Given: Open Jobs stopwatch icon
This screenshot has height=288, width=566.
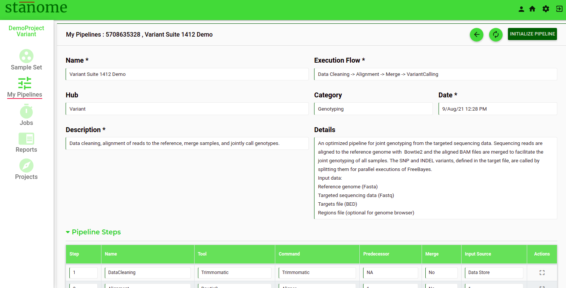Looking at the screenshot, I should [x=26, y=111].
